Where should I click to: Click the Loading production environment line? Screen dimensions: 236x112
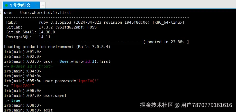click(57, 47)
